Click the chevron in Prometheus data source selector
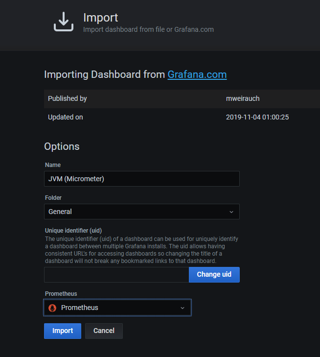Viewport: 320px width, 357px height. pyautogui.click(x=183, y=308)
